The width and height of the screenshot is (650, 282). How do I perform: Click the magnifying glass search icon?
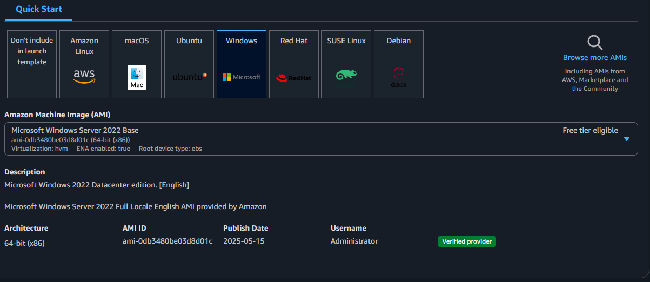pyautogui.click(x=595, y=43)
